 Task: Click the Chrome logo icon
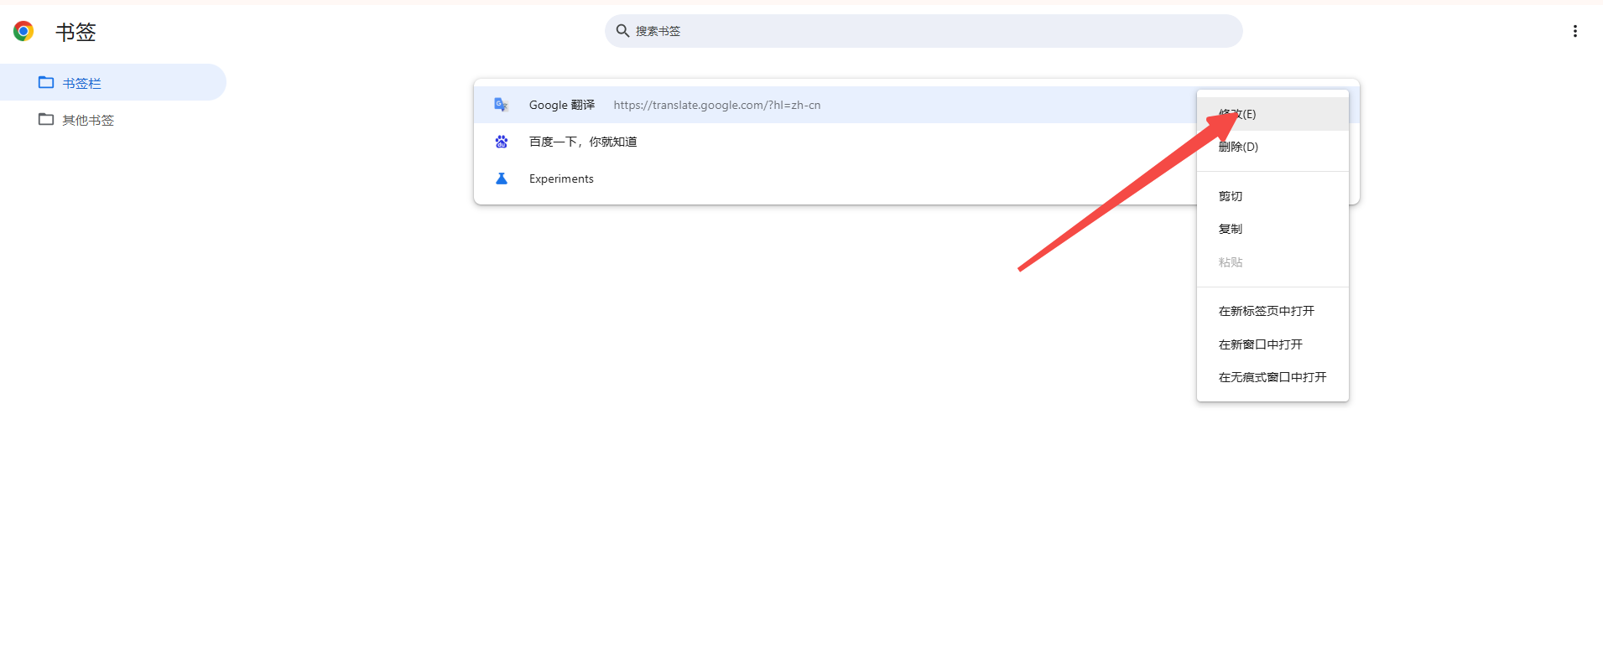coord(23,31)
